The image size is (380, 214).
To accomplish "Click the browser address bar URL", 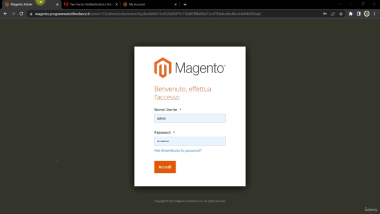I will click(148, 14).
